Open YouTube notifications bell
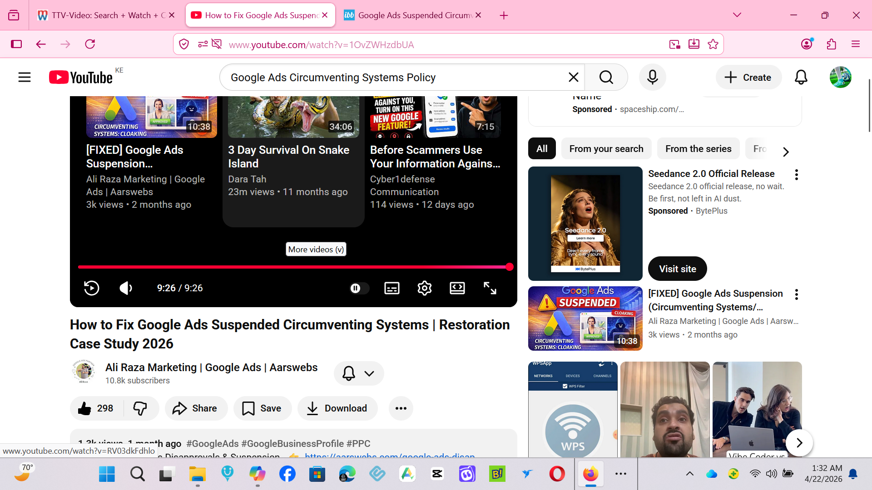The image size is (872, 490). pyautogui.click(x=801, y=78)
